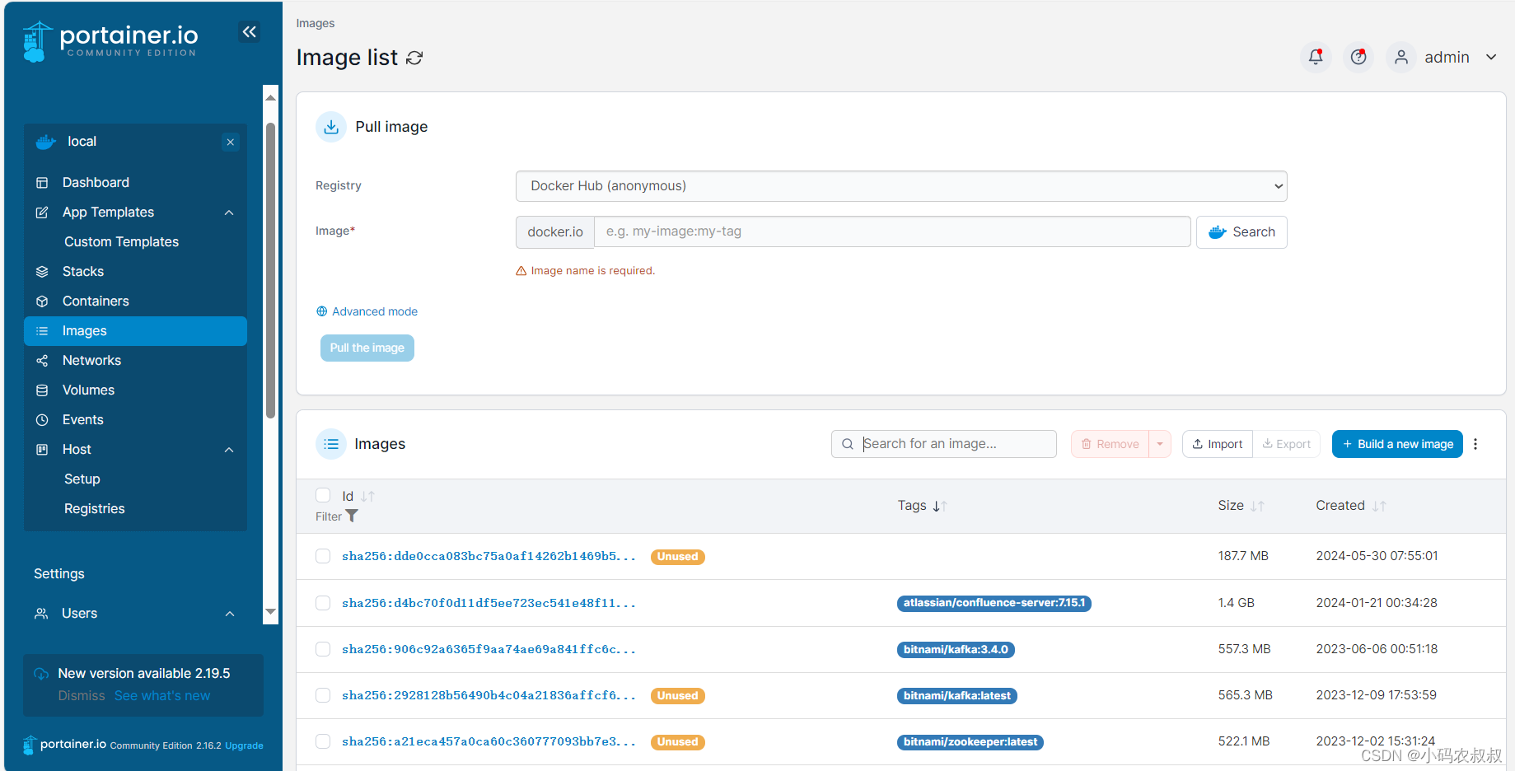
Task: Sort the table by Created column
Action: tap(1379, 506)
